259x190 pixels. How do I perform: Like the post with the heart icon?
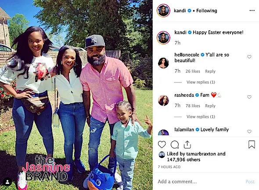click(162, 144)
